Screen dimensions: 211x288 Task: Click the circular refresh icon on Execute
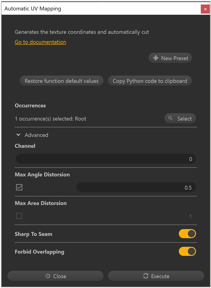pos(145,276)
